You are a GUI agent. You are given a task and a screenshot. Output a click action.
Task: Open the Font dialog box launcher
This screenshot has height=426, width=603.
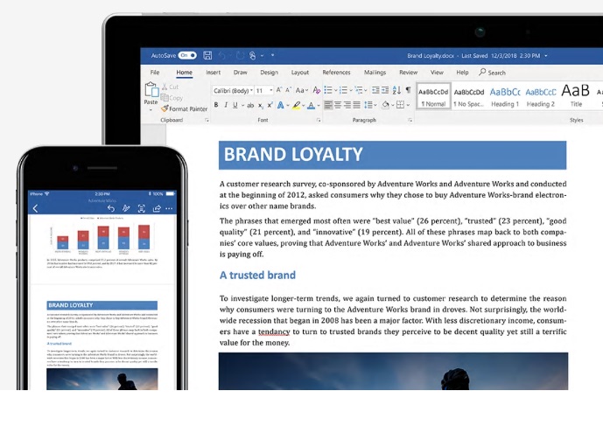pos(319,121)
